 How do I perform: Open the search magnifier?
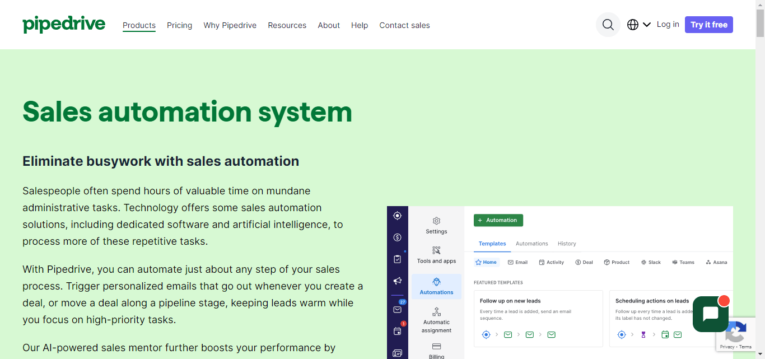click(608, 25)
